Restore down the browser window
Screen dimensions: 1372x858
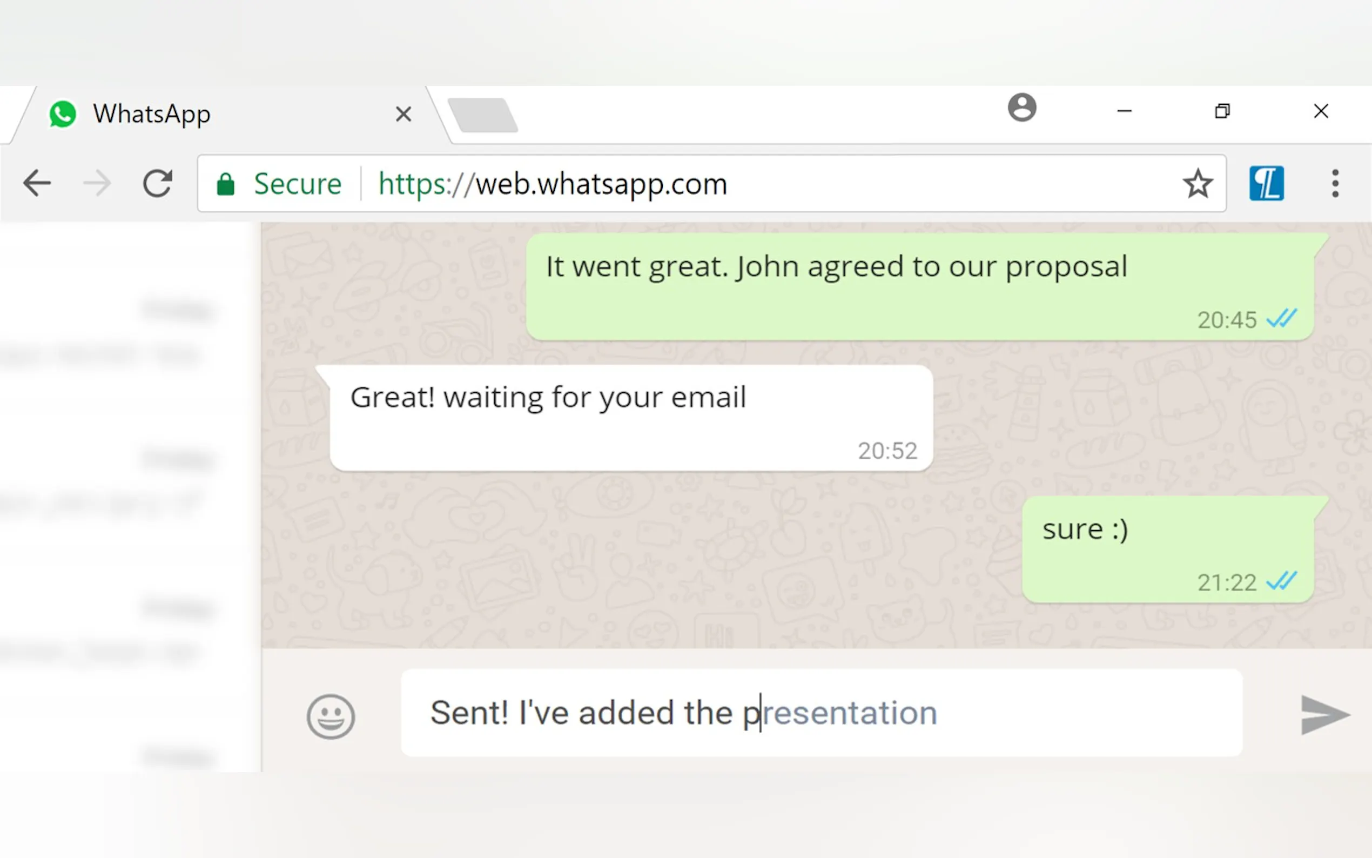(1222, 111)
